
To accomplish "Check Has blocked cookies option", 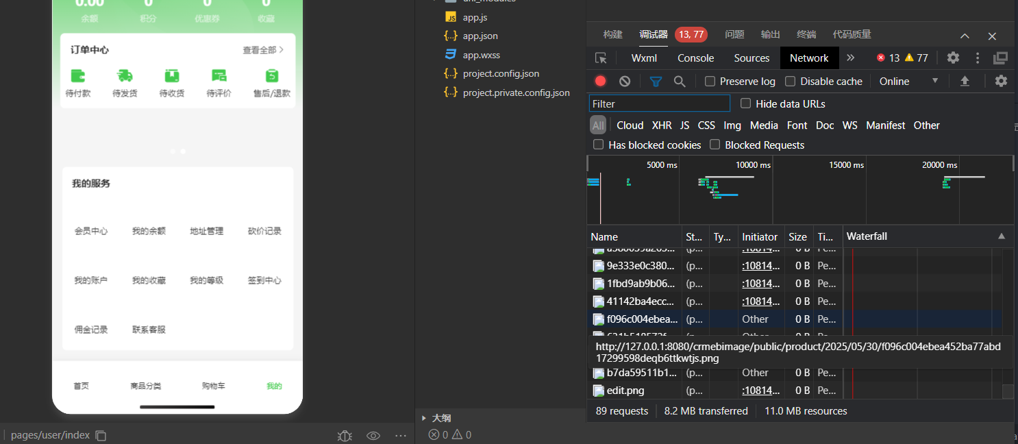I will pos(598,145).
